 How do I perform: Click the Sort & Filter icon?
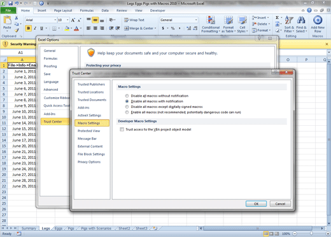[x=289, y=20]
